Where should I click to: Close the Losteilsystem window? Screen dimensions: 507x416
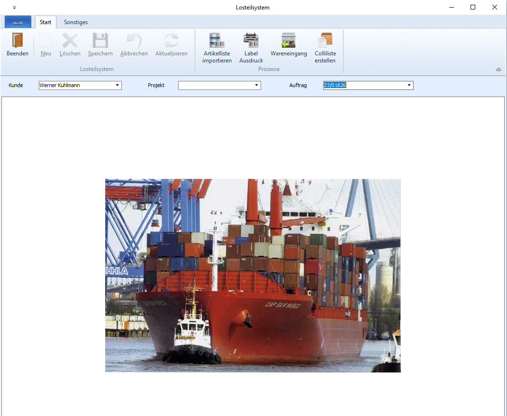click(494, 7)
